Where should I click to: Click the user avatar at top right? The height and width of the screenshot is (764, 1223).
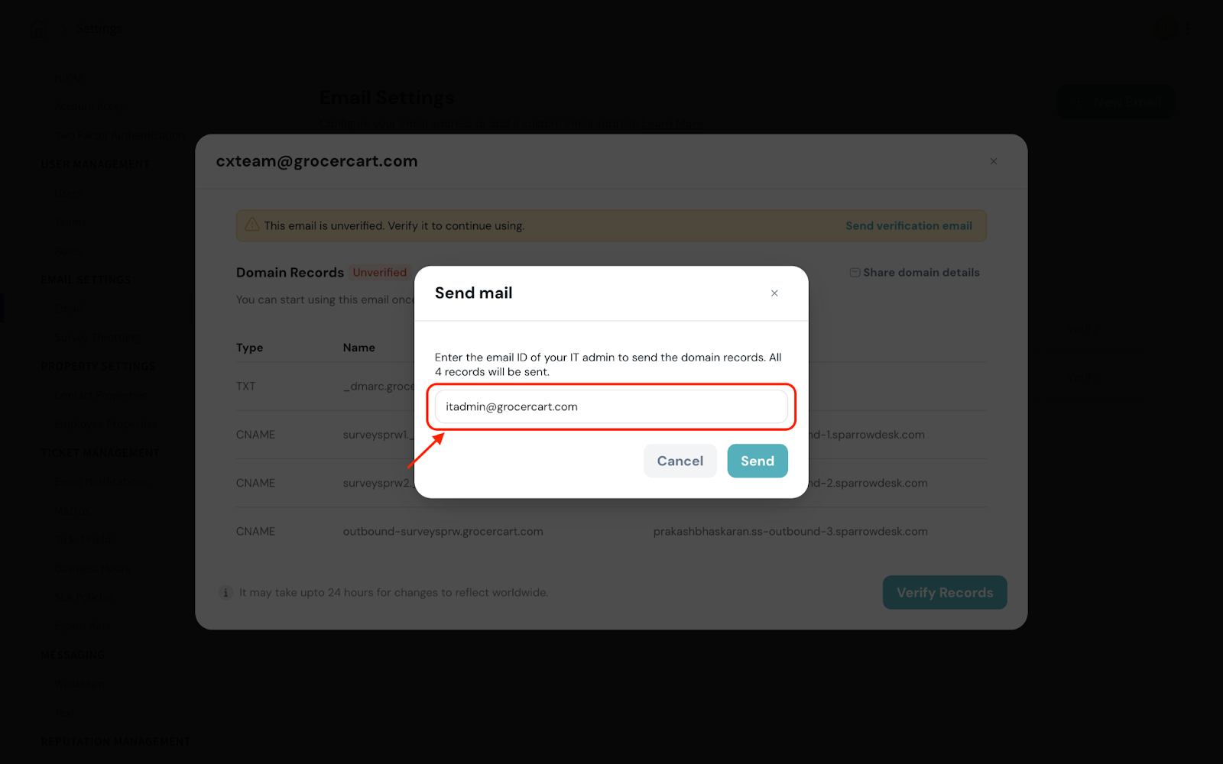1166,28
